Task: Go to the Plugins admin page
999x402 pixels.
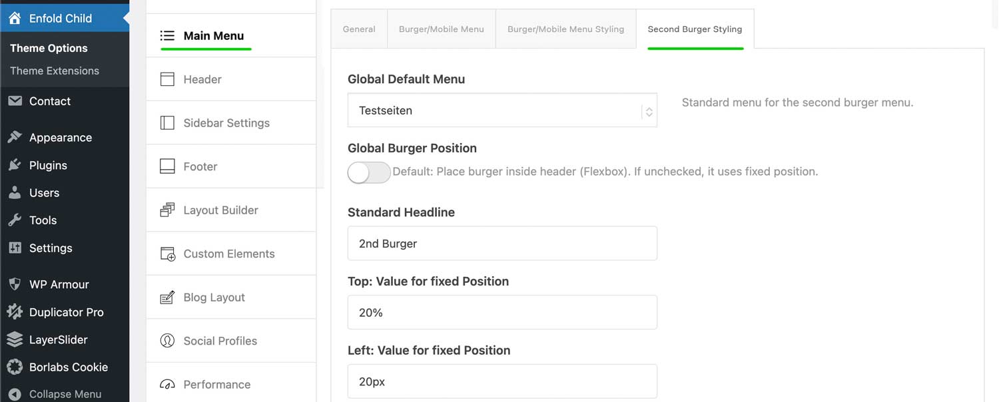Action: coord(48,165)
